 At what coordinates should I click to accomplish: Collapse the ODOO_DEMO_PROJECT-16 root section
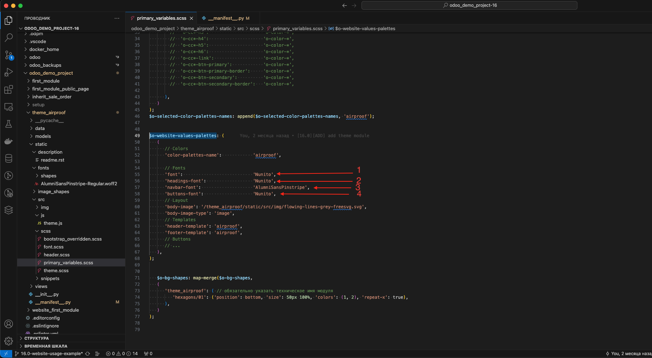pos(71,28)
